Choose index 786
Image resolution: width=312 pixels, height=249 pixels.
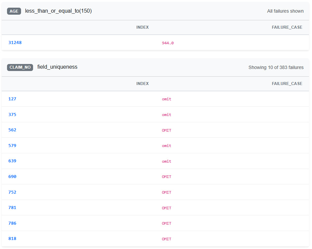point(12,223)
